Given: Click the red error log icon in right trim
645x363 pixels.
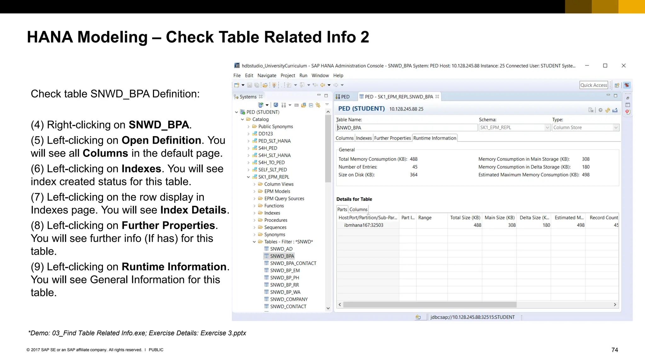Looking at the screenshot, I should pos(628,112).
